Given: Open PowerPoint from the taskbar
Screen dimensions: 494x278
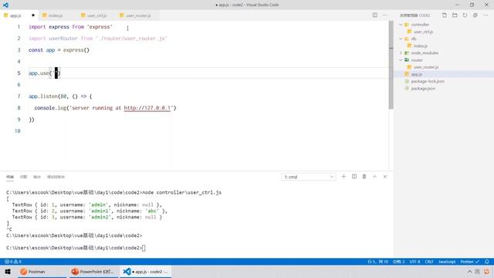Looking at the screenshot, I should (93, 271).
